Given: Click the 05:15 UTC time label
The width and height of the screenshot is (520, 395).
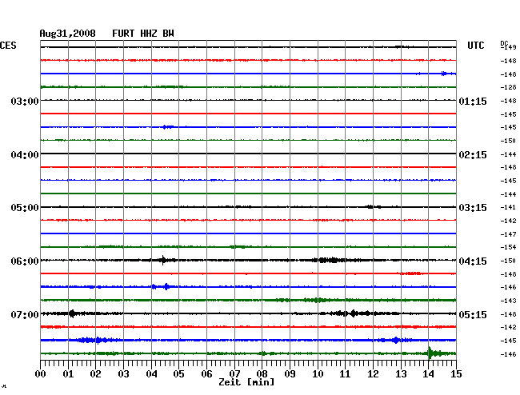Looking at the screenshot, I should tap(473, 314).
